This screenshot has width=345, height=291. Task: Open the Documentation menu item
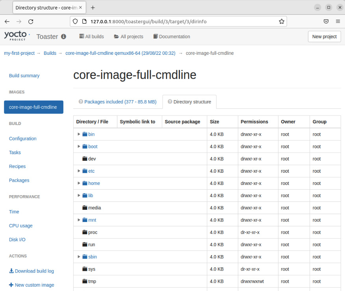tap(172, 37)
